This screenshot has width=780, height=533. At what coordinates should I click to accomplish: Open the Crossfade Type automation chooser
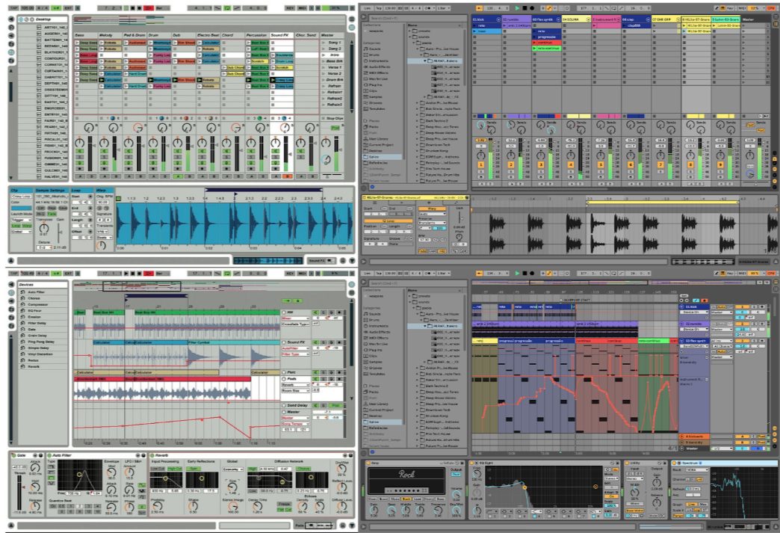[296, 324]
